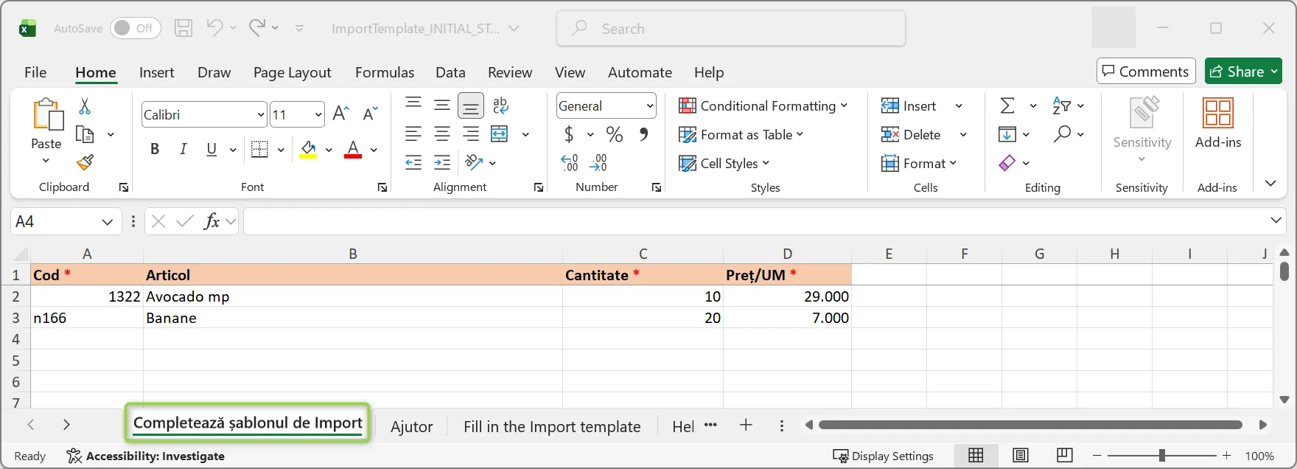Screen dimensions: 1297x469
Task: Open the Data ribbon tab
Action: coord(450,72)
